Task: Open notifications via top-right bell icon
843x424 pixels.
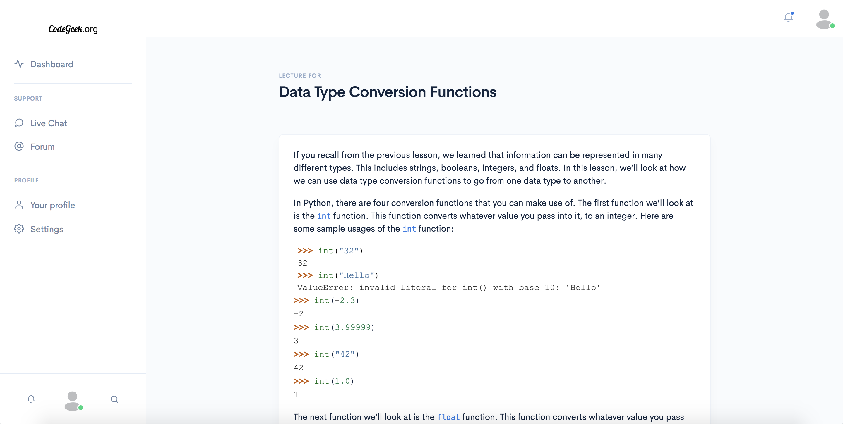Action: [788, 17]
